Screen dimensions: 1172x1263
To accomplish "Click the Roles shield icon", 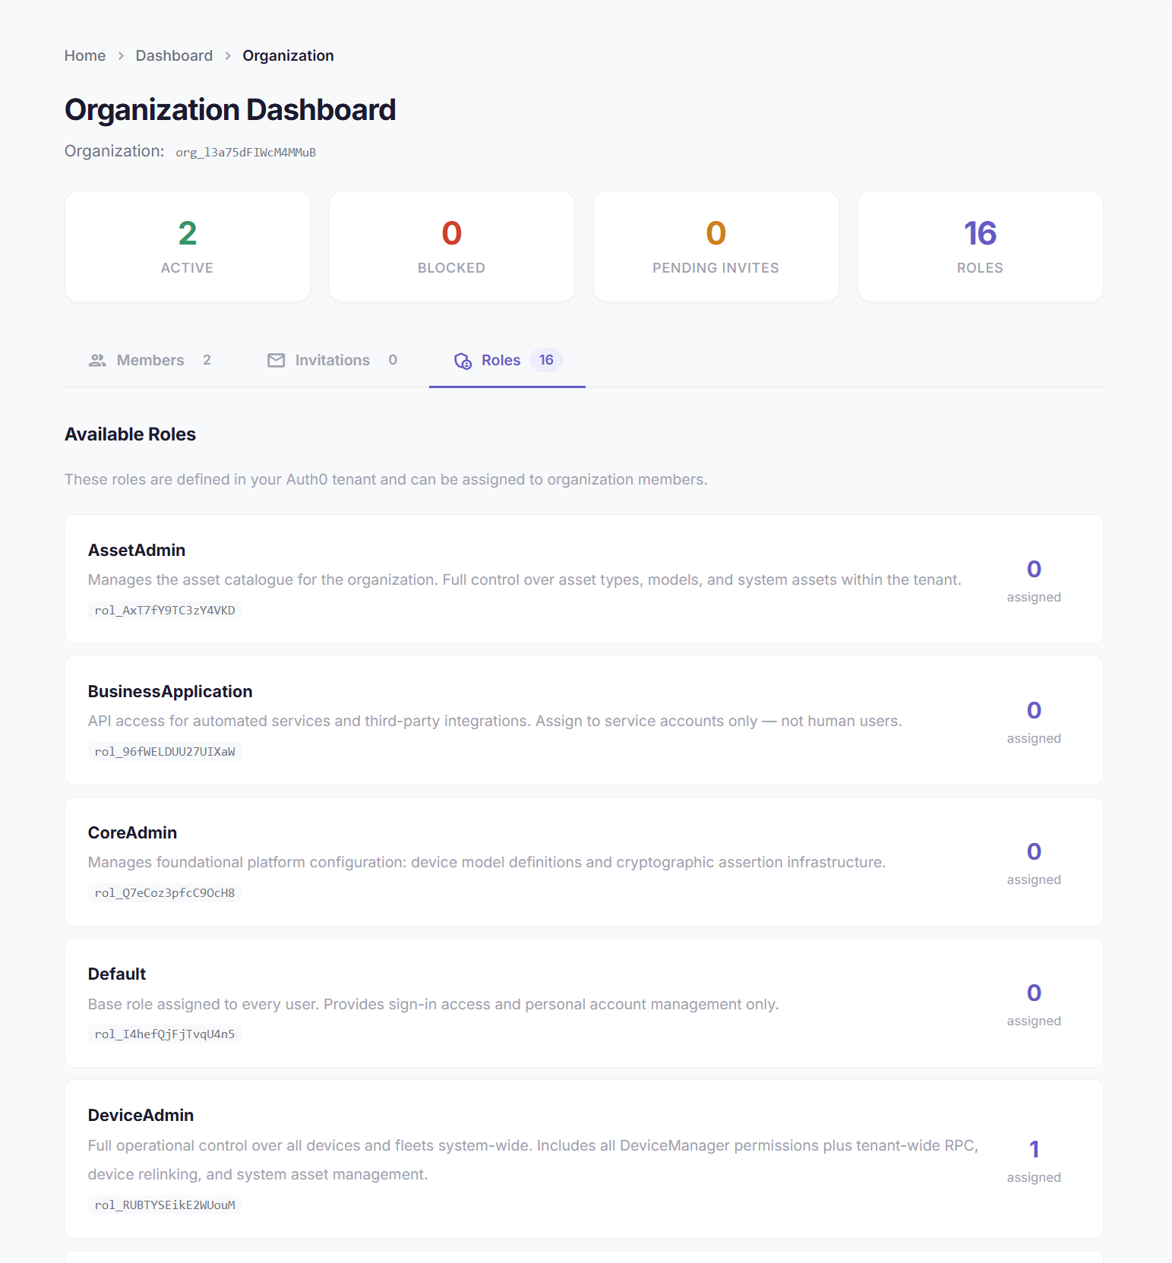I will [463, 361].
